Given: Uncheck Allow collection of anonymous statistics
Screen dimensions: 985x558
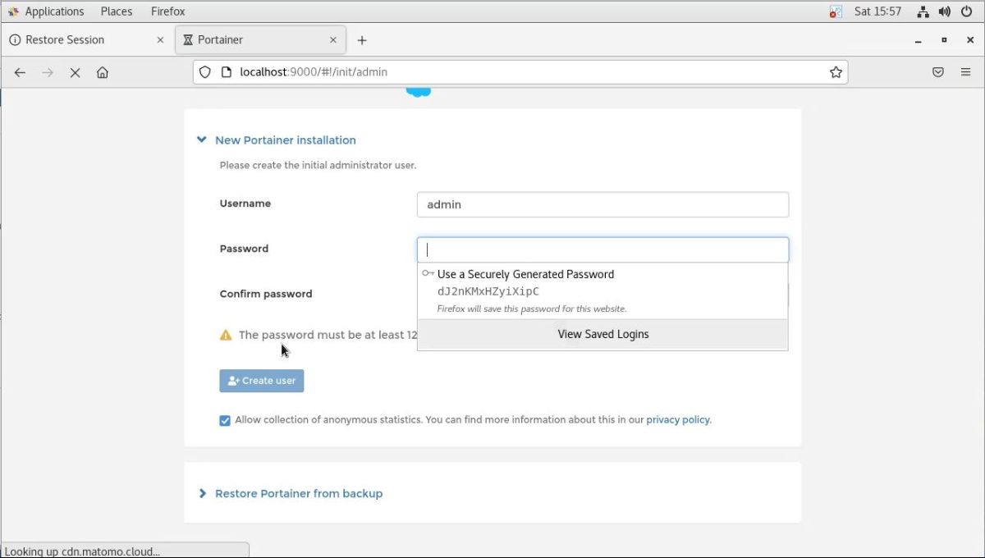Looking at the screenshot, I should tap(225, 421).
